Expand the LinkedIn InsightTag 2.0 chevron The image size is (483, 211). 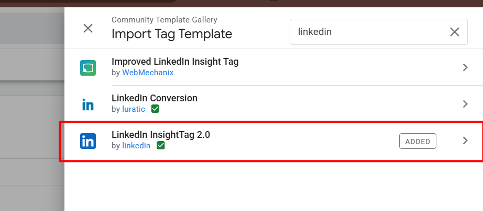(465, 140)
